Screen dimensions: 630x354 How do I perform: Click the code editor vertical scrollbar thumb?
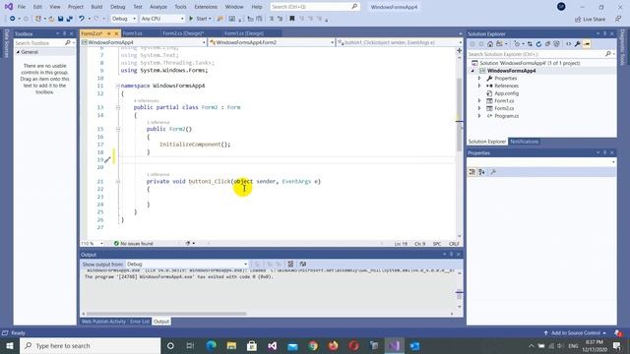click(x=459, y=114)
